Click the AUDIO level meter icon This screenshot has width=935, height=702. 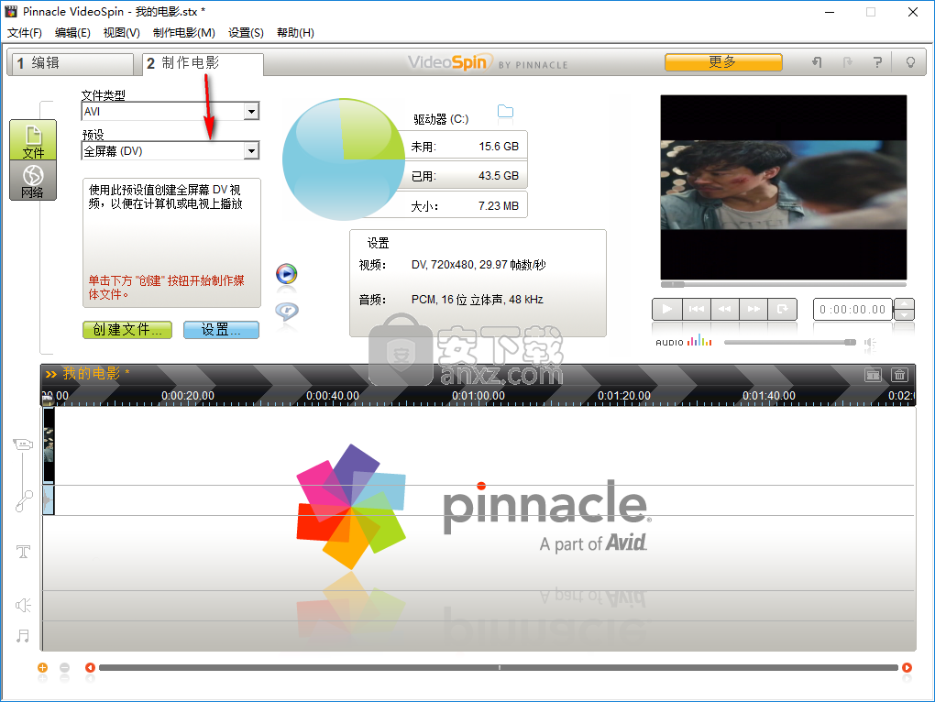[x=699, y=342]
